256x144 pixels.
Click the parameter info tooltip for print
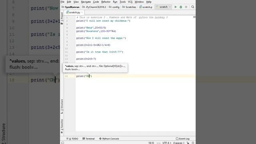[x=95, y=68]
